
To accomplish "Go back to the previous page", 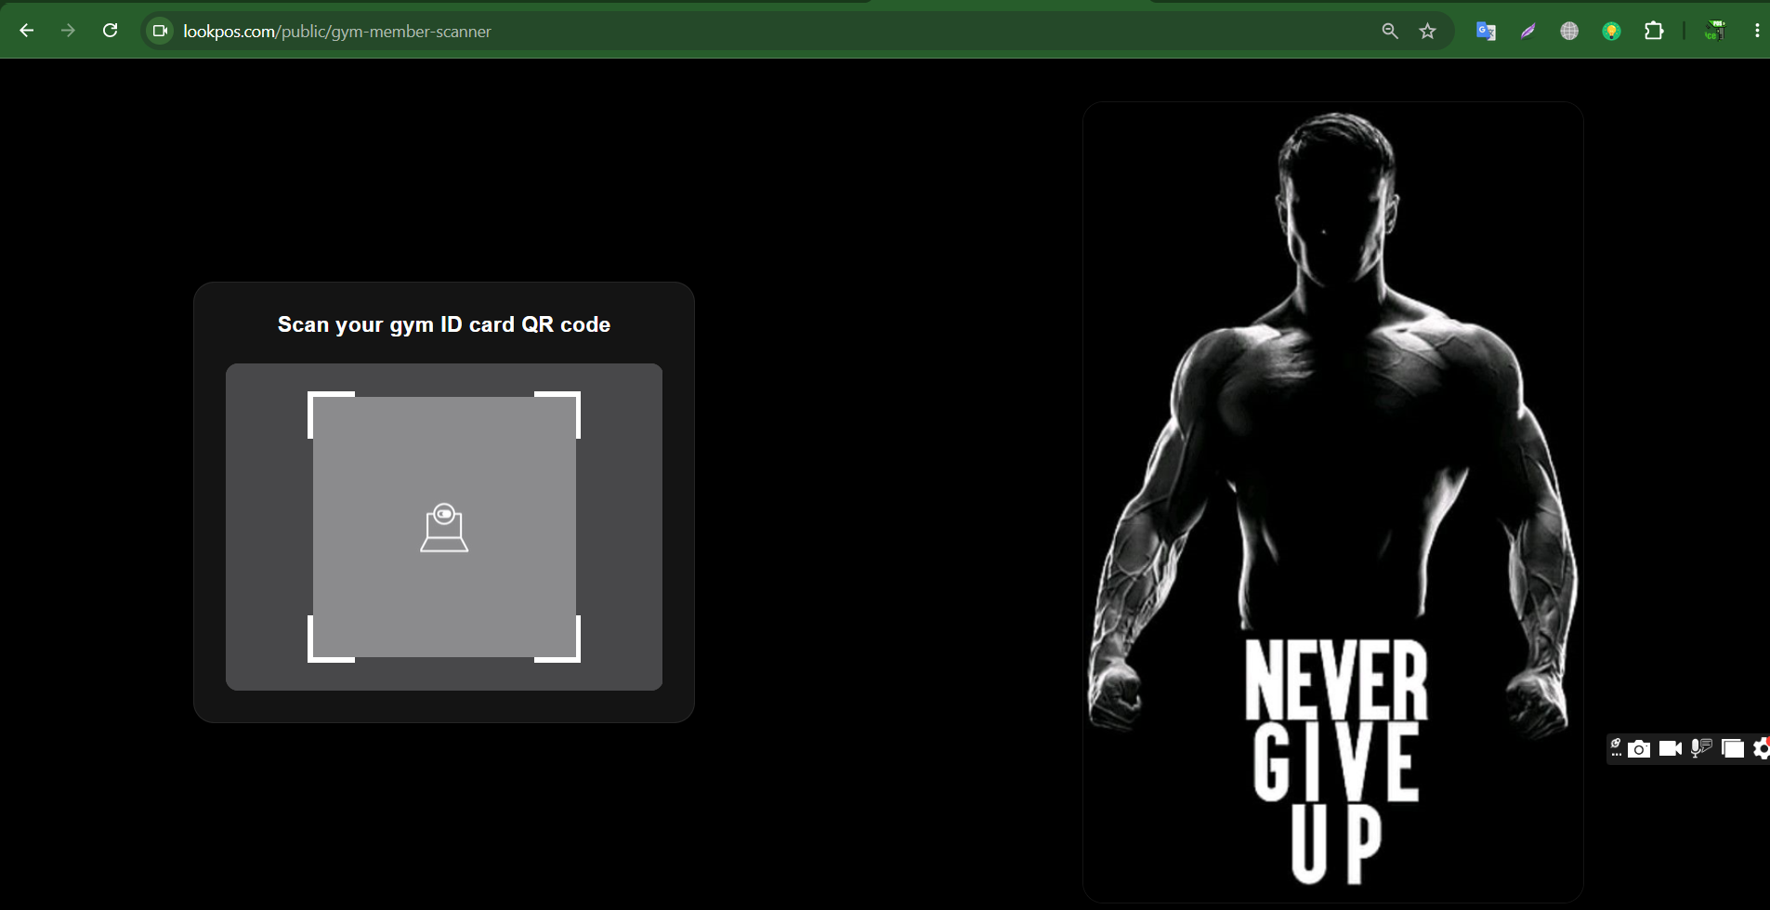I will coord(27,31).
